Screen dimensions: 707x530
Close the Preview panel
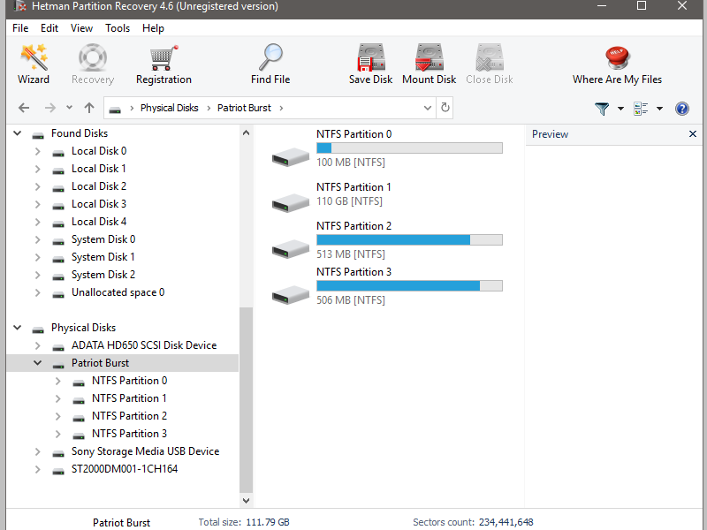[692, 134]
